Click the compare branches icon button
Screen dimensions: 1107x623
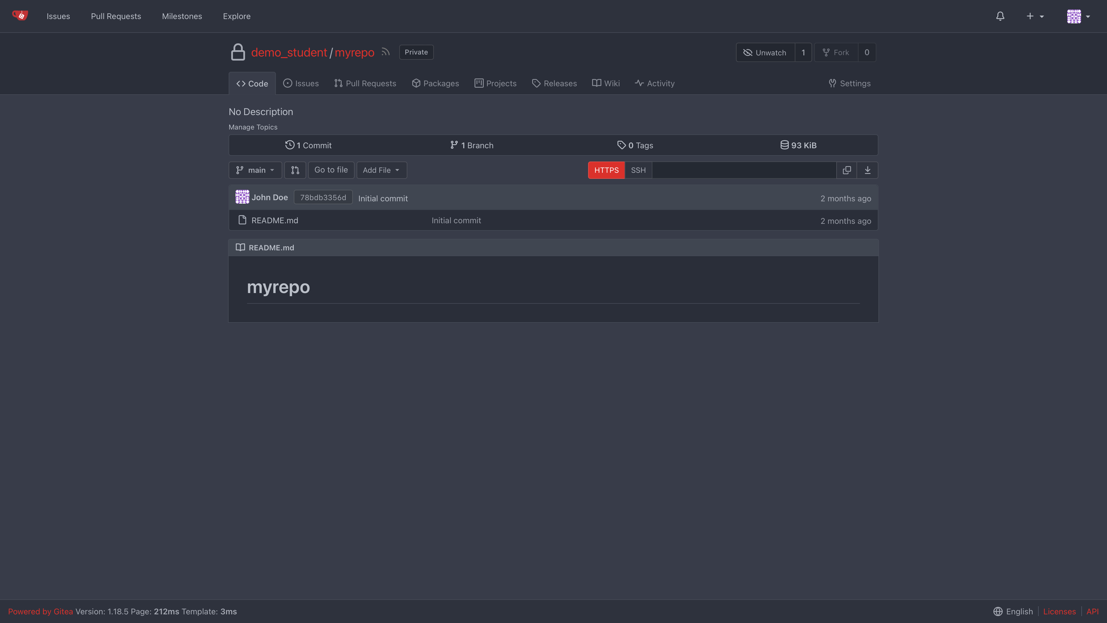click(295, 170)
